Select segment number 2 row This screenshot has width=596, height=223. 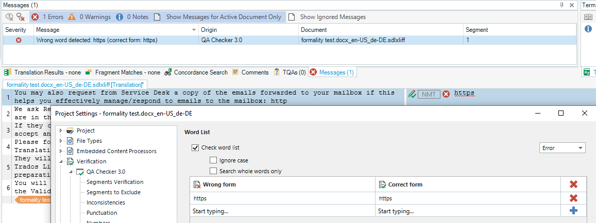8,114
